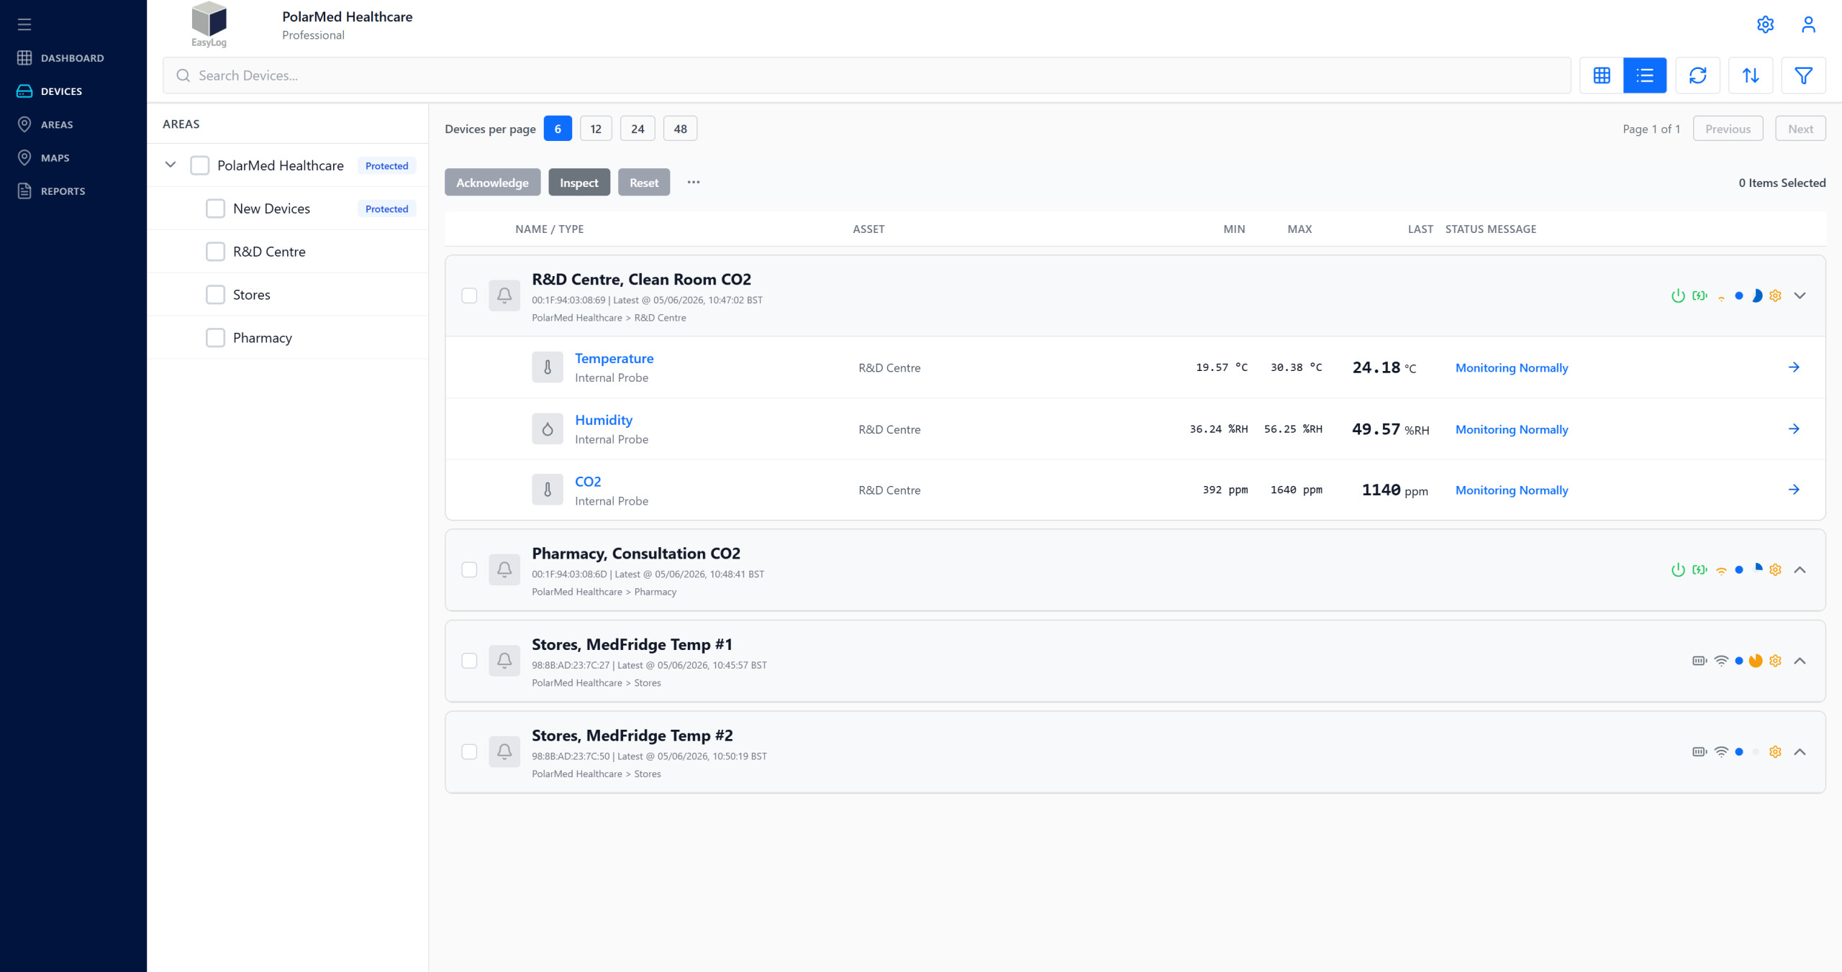This screenshot has width=1842, height=972.
Task: Click the orange gear on Pharmacy Consultation CO2
Action: click(x=1775, y=569)
